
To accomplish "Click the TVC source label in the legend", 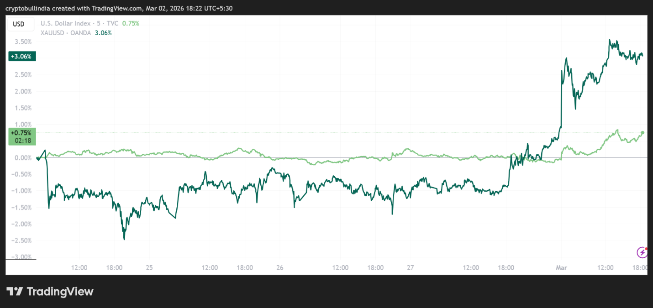I will point(112,24).
